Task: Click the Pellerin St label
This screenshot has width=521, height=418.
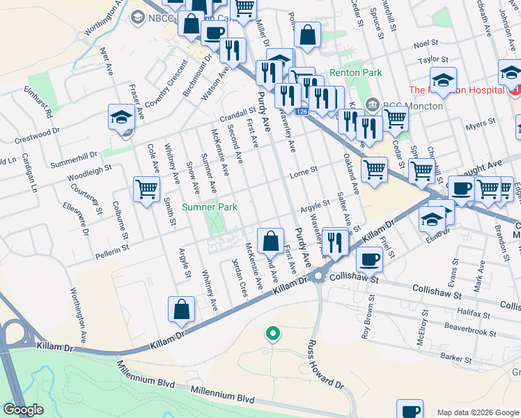Action: point(112,252)
